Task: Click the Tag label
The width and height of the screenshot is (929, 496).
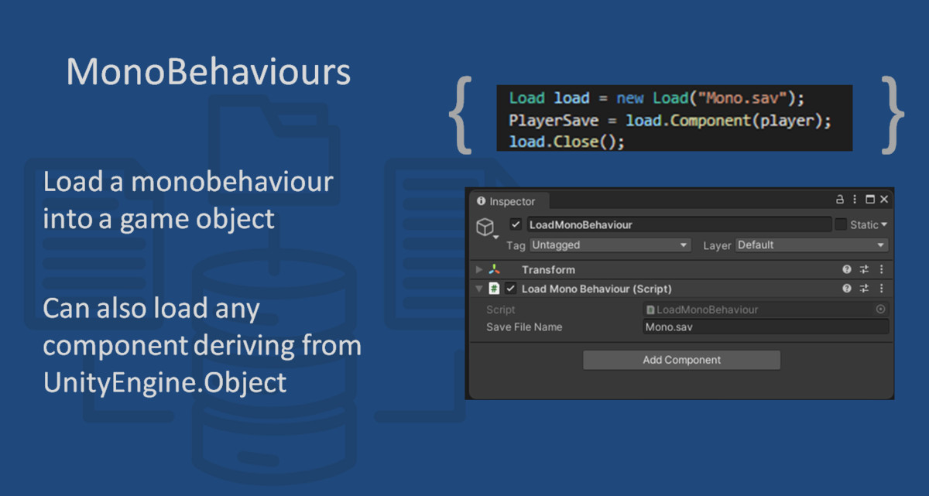Action: point(516,245)
